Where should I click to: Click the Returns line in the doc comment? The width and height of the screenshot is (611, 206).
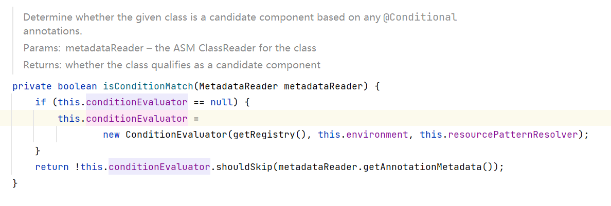(172, 65)
